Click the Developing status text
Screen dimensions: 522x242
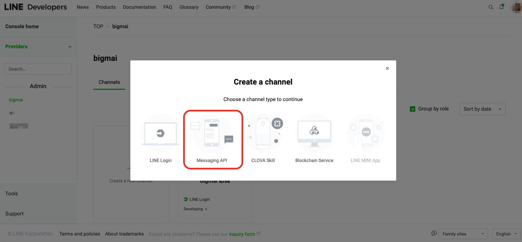tap(193, 209)
